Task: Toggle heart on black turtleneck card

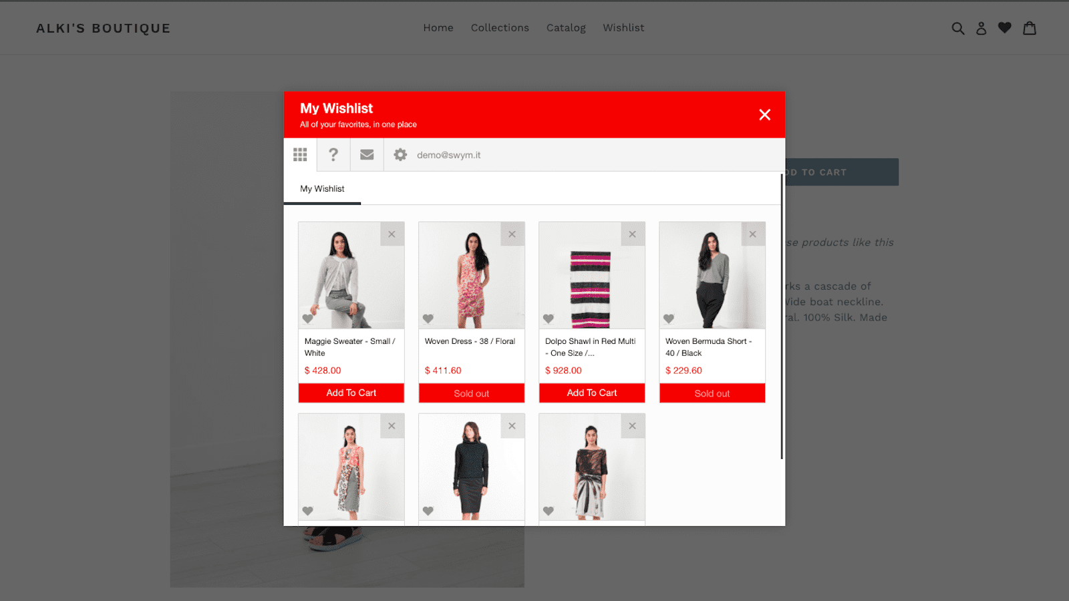Action: tap(428, 511)
